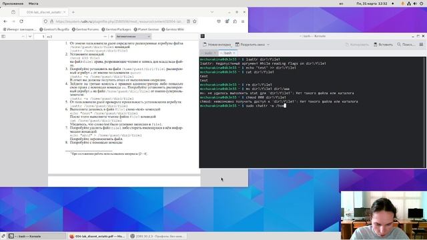Viewport: 427px width, 240px height.
Task: Close the 006-lab_discret PDF browser tab
Action: tap(65, 12)
